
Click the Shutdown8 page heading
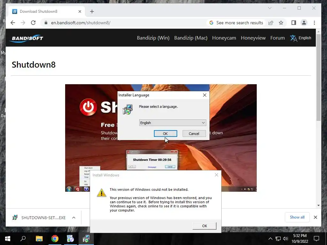click(34, 64)
